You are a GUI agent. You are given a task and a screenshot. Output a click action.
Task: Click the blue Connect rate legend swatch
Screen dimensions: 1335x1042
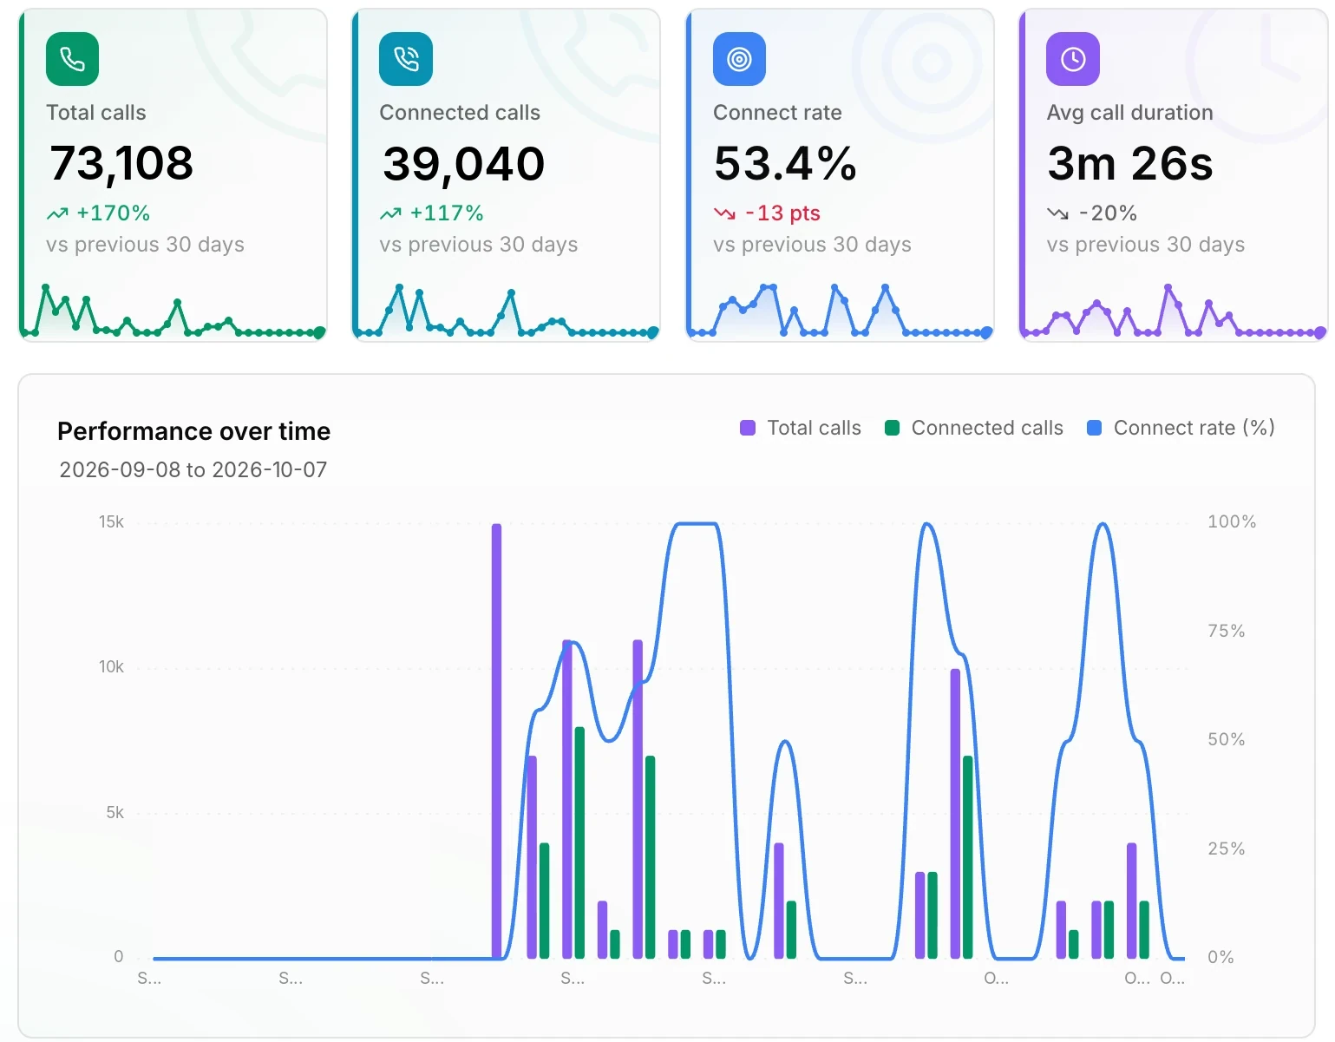coord(1094,428)
